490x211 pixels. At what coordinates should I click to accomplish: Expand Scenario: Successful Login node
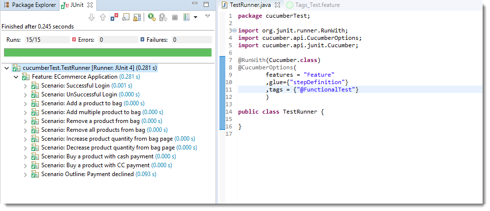click(26, 86)
